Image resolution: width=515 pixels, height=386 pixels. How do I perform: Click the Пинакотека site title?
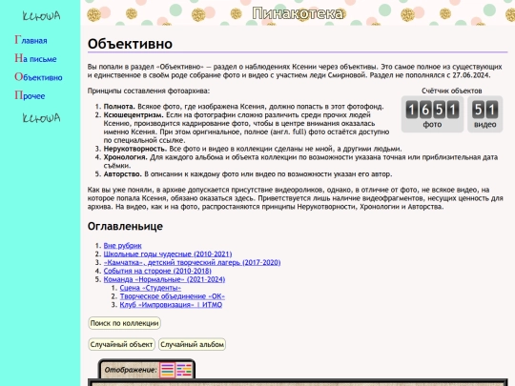(x=298, y=13)
